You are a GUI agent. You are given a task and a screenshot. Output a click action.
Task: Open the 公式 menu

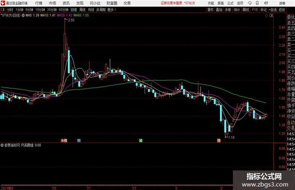[x=230, y=3]
